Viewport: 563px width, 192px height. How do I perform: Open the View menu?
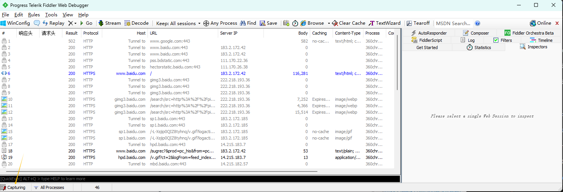point(68,15)
